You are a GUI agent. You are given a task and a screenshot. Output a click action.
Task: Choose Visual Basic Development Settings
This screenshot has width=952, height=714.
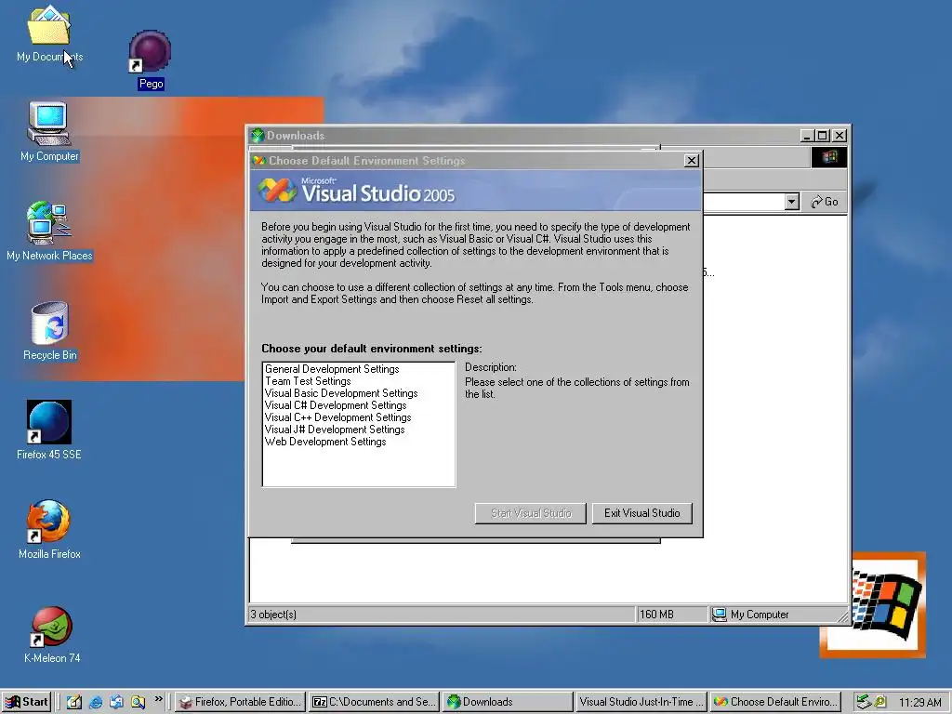[x=341, y=393]
